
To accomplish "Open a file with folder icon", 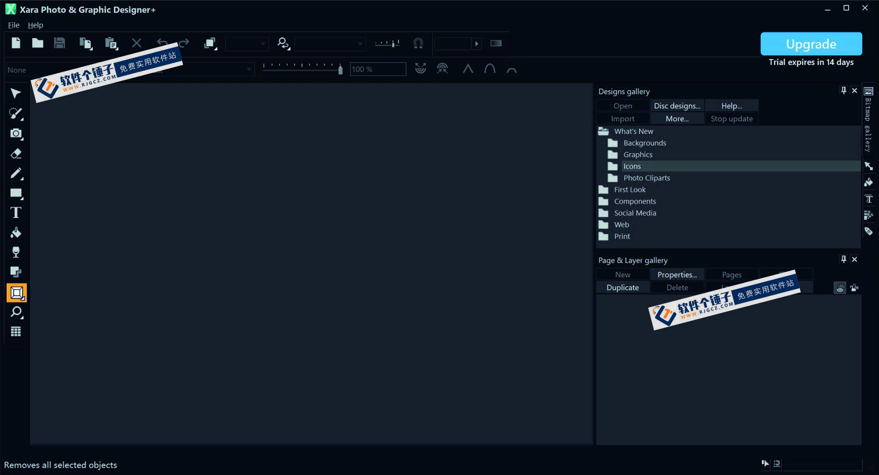I will (x=37, y=43).
